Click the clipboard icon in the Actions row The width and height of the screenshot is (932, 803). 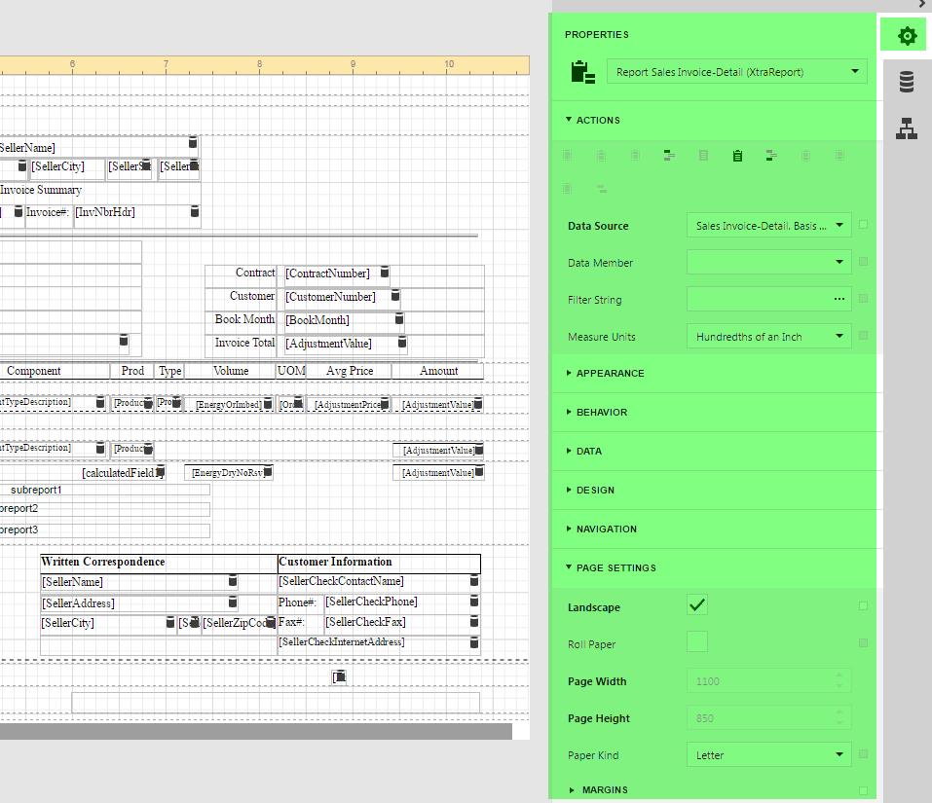737,156
